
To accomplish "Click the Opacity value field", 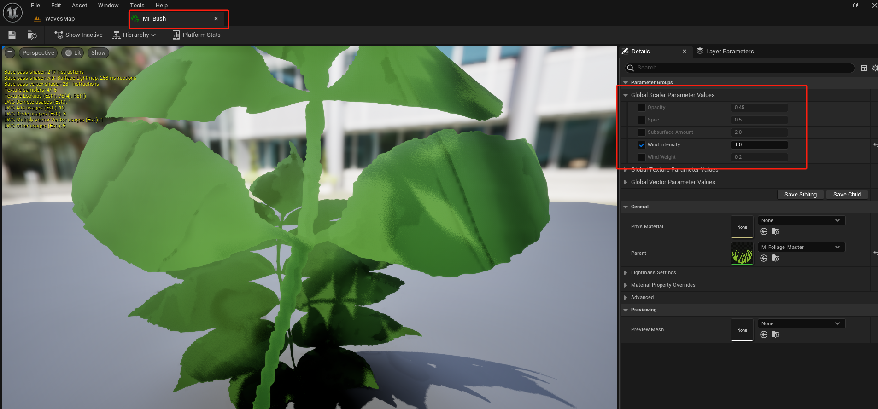I will [759, 108].
